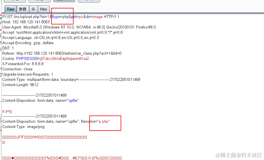Click the Content-Type multipart/form-data boundary line
264x160 pixels.
[x=71, y=79]
